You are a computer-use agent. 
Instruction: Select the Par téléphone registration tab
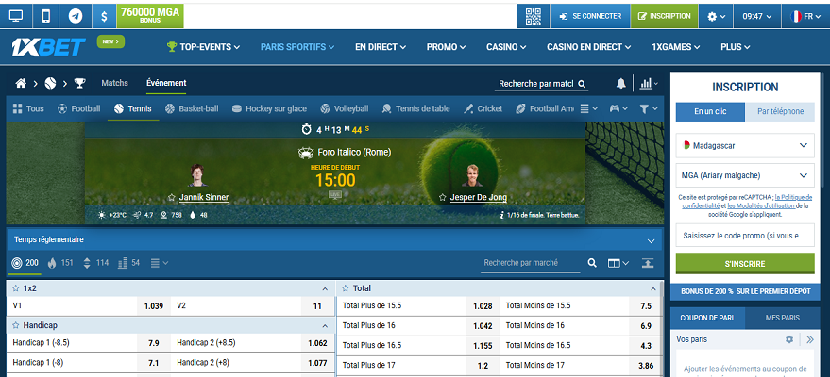[780, 111]
